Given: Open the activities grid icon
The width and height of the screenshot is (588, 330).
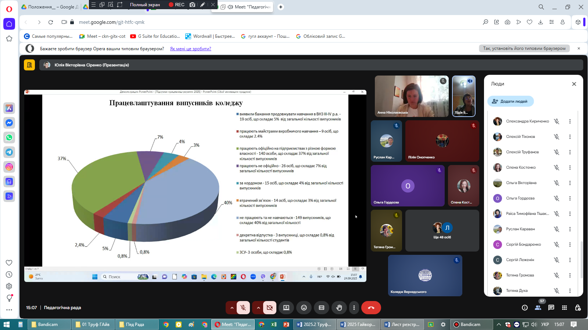Looking at the screenshot, I should pos(564,308).
